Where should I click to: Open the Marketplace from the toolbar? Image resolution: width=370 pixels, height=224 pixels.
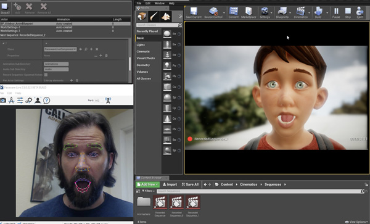coord(249,12)
